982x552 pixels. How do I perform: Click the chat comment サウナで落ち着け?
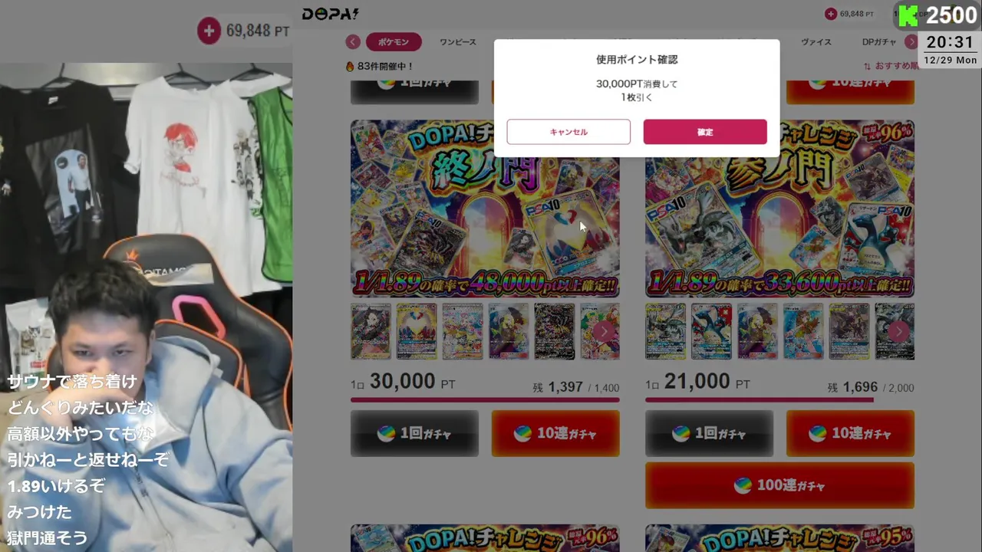click(x=73, y=382)
